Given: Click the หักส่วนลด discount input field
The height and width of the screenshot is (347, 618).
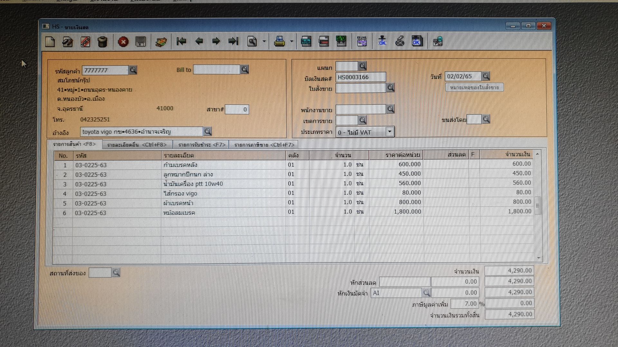Looking at the screenshot, I should [405, 282].
